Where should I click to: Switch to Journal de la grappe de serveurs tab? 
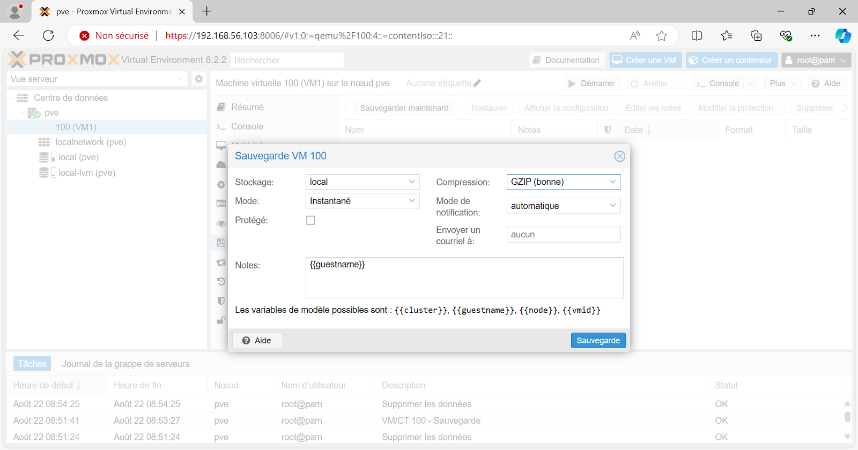click(125, 364)
